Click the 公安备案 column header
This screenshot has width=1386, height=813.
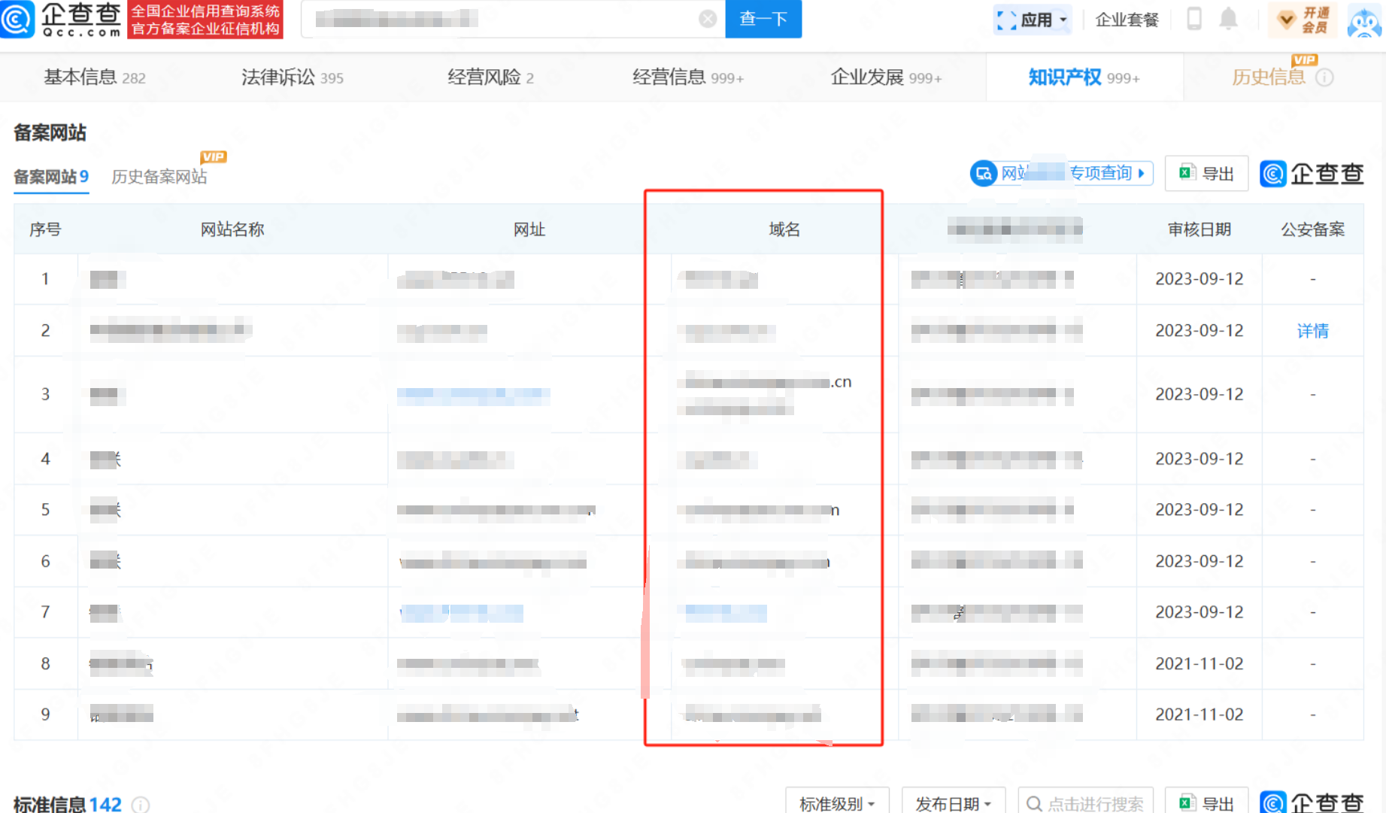[x=1313, y=229]
